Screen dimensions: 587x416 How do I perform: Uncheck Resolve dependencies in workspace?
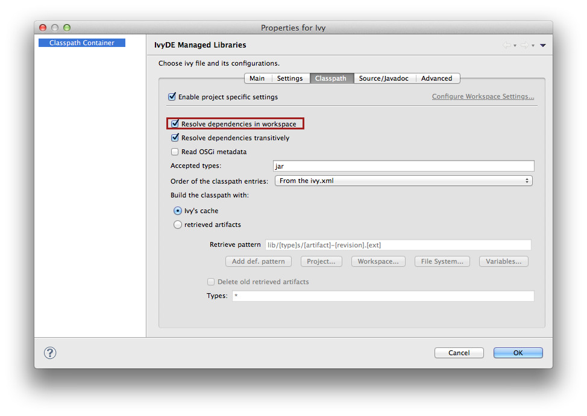tap(175, 124)
